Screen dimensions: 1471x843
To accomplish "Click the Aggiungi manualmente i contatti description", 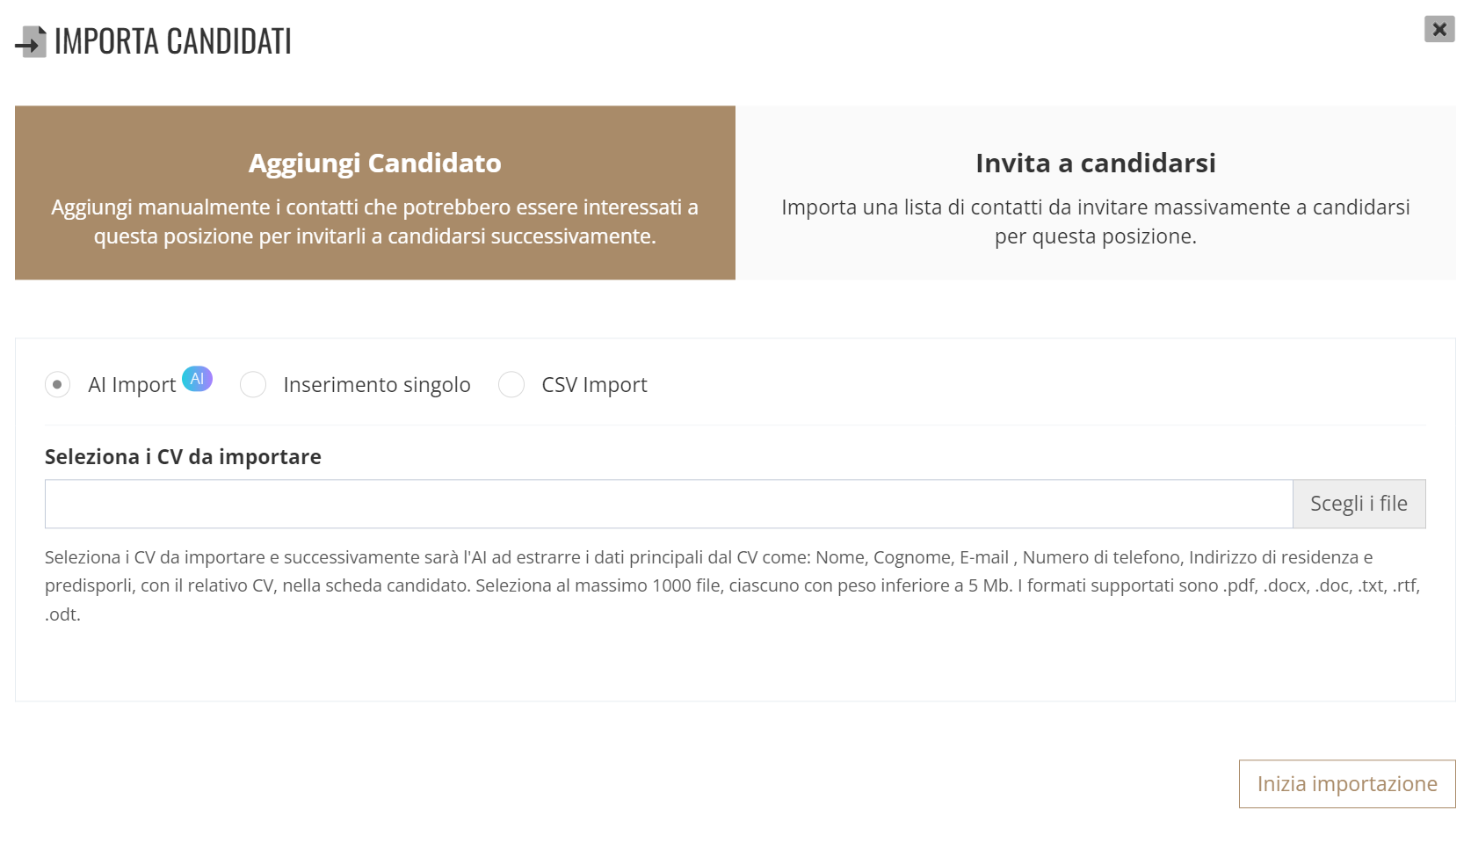I will tap(375, 222).
